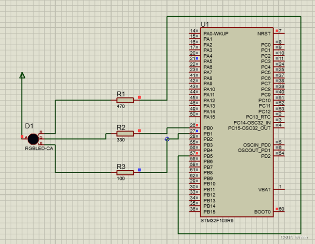Click pin number 26 of U1

[x=193, y=125]
